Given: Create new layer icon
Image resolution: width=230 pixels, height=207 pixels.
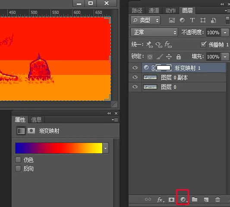Looking at the screenshot, I should click(206, 200).
